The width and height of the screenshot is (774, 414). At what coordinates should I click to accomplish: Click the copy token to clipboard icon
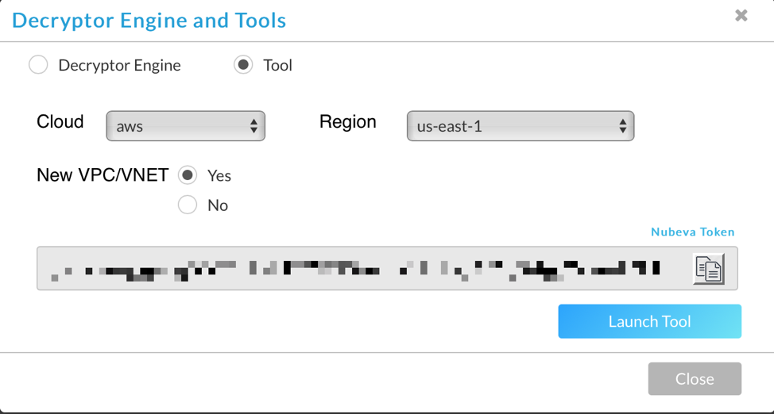(708, 269)
